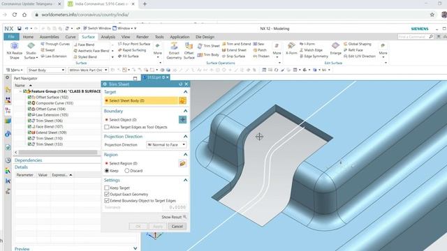Open the X-Form tool
This screenshot has height=251, width=447.
coord(291,48)
